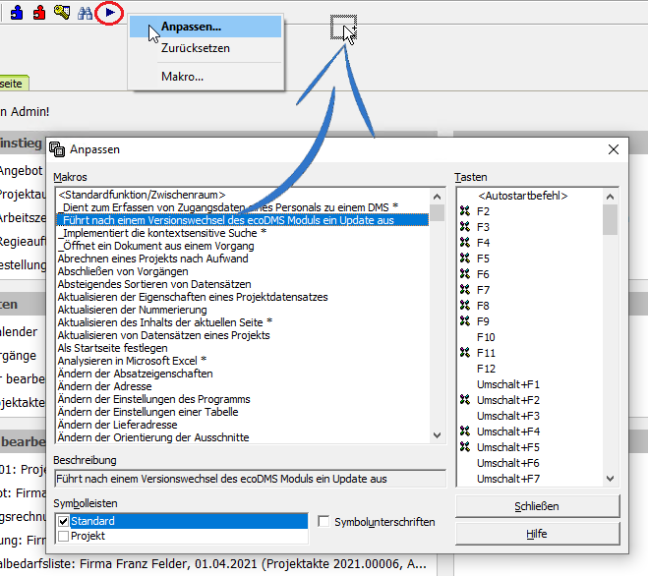Choose Zurücksetzen in the context menu
Screen dimensions: 648x576
pyautogui.click(x=195, y=47)
